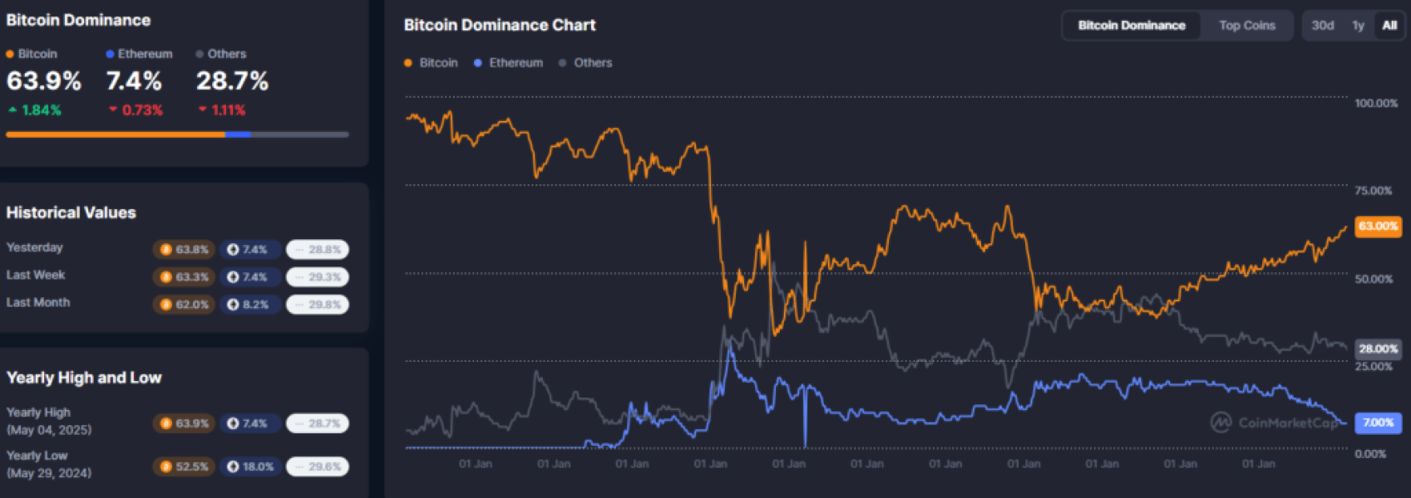Viewport: 1411px width, 498px height.
Task: Click Last Month's Others 29.8% pill
Action: tap(318, 305)
